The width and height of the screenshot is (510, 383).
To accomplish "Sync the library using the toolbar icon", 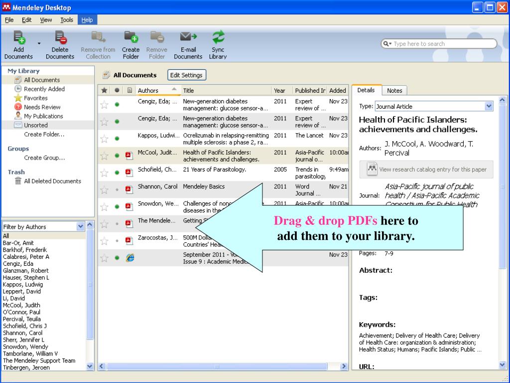I will pos(218,37).
